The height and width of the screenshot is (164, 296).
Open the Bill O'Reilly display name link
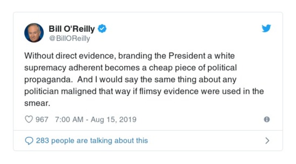72,29
